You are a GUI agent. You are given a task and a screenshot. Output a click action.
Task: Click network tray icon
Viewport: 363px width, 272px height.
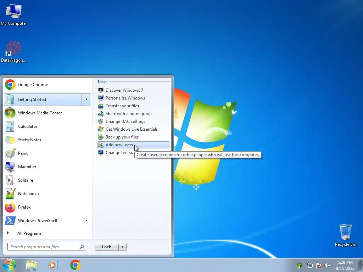(x=310, y=265)
